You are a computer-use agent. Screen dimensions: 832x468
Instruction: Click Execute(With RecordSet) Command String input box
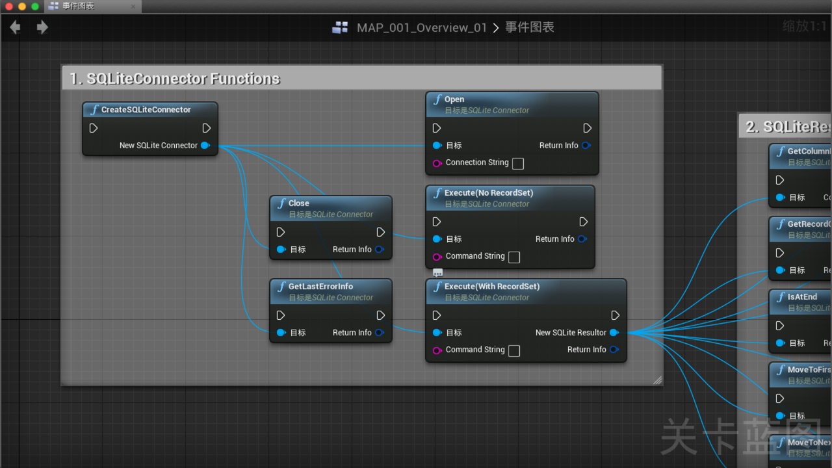pyautogui.click(x=514, y=351)
